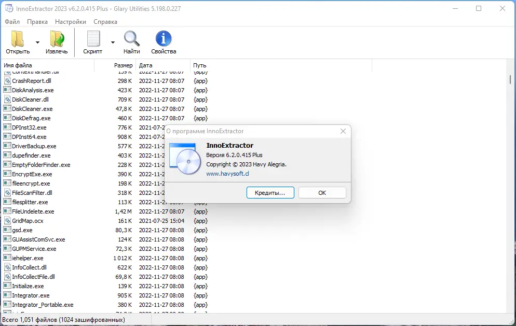Select the GUPMService.exe file name
516x326 pixels.
pos(34,249)
